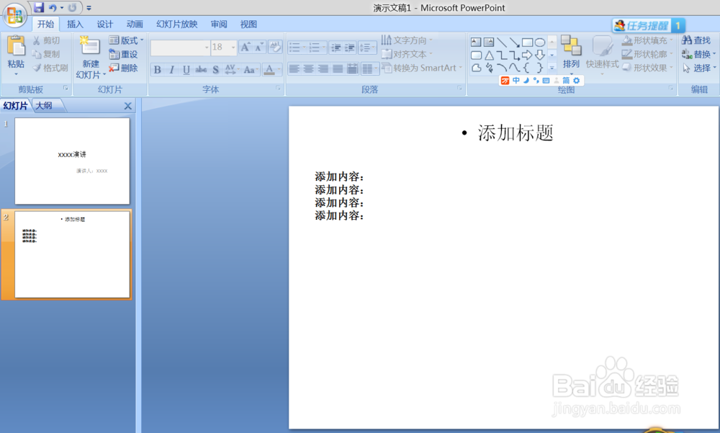Switch to the 幻灯片放映 ribbon tab

point(177,24)
